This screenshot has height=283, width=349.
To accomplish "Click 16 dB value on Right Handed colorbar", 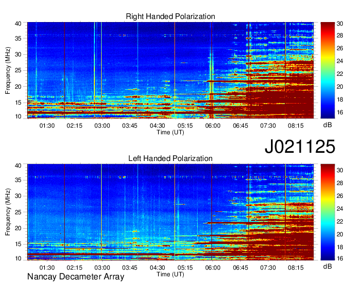I will pos(340,112).
